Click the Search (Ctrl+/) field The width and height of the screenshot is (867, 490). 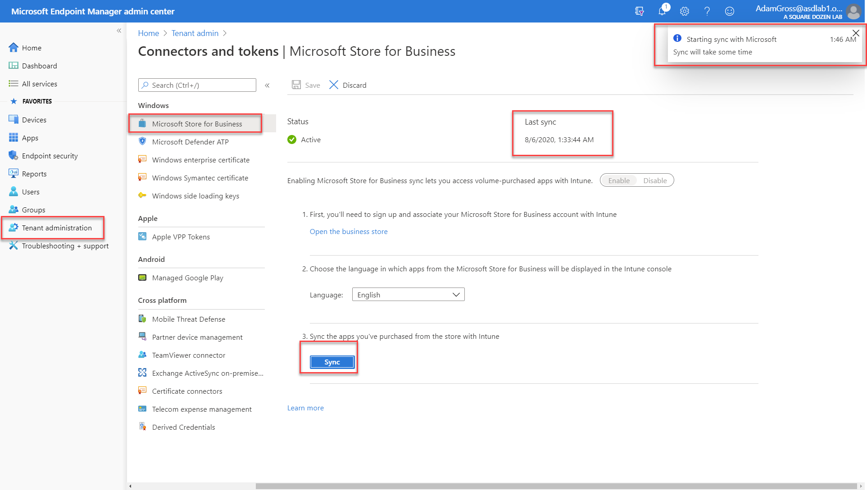click(x=197, y=85)
